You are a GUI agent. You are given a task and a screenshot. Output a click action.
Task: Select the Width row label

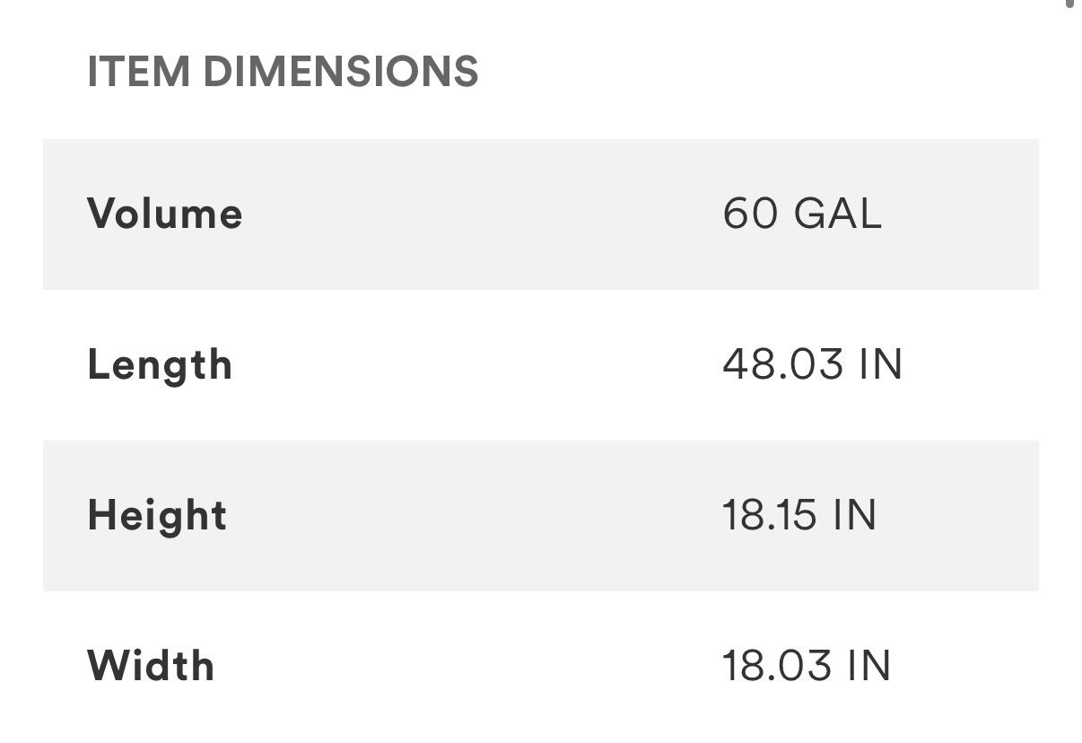(x=151, y=666)
